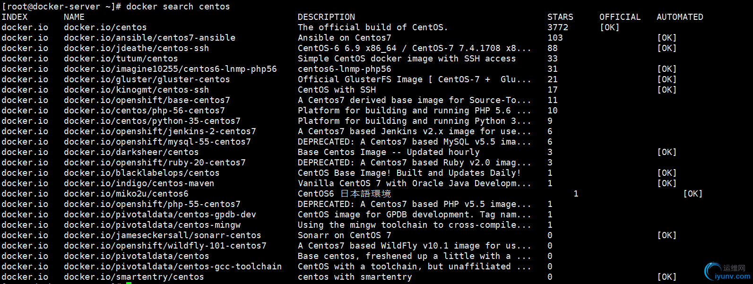
Task: Click the 'CentOS with SSH' description
Action: [337, 90]
